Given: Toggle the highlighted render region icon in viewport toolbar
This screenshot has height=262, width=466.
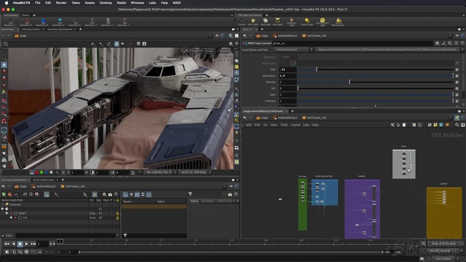Looking at the screenshot, I should pyautogui.click(x=117, y=44).
